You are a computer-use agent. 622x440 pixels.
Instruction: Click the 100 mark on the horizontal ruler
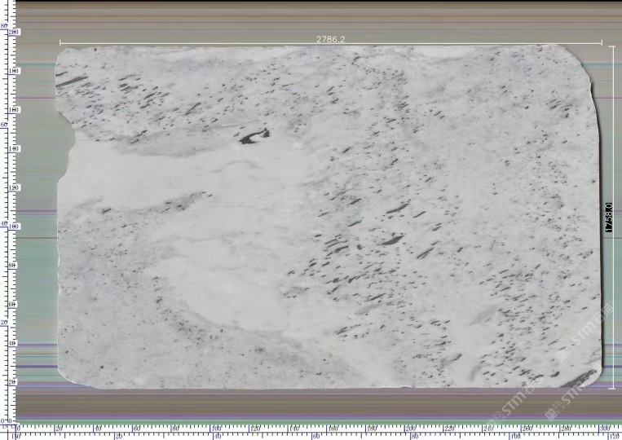[x=215, y=428]
